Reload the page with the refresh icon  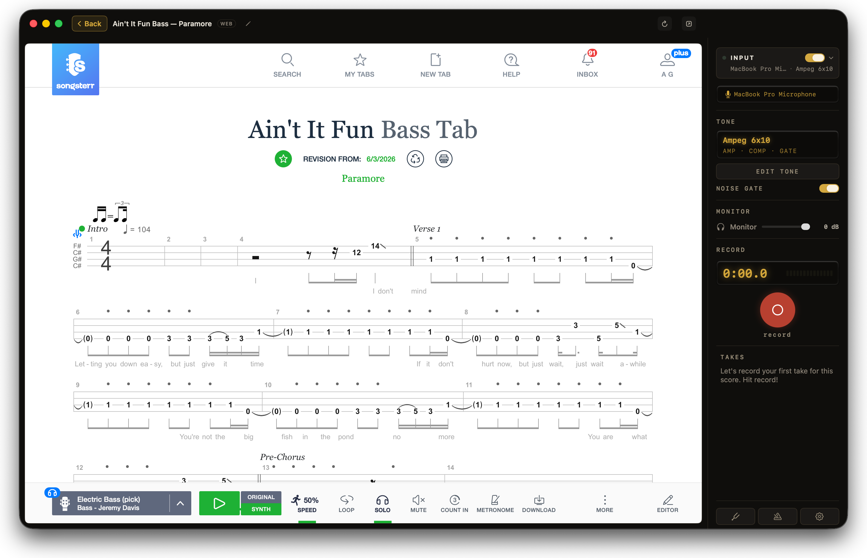point(664,24)
